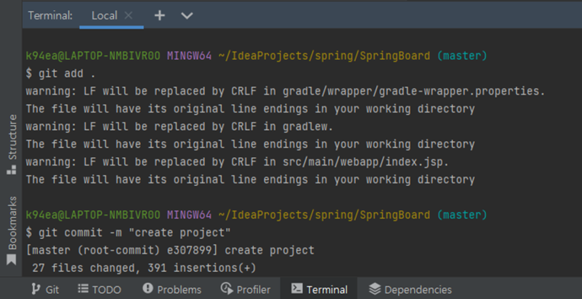Open the Structure tool window icon
The width and height of the screenshot is (582, 299).
[11, 144]
